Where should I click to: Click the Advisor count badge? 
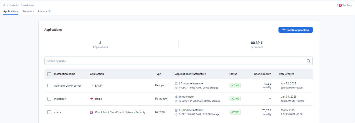pos(50,11)
